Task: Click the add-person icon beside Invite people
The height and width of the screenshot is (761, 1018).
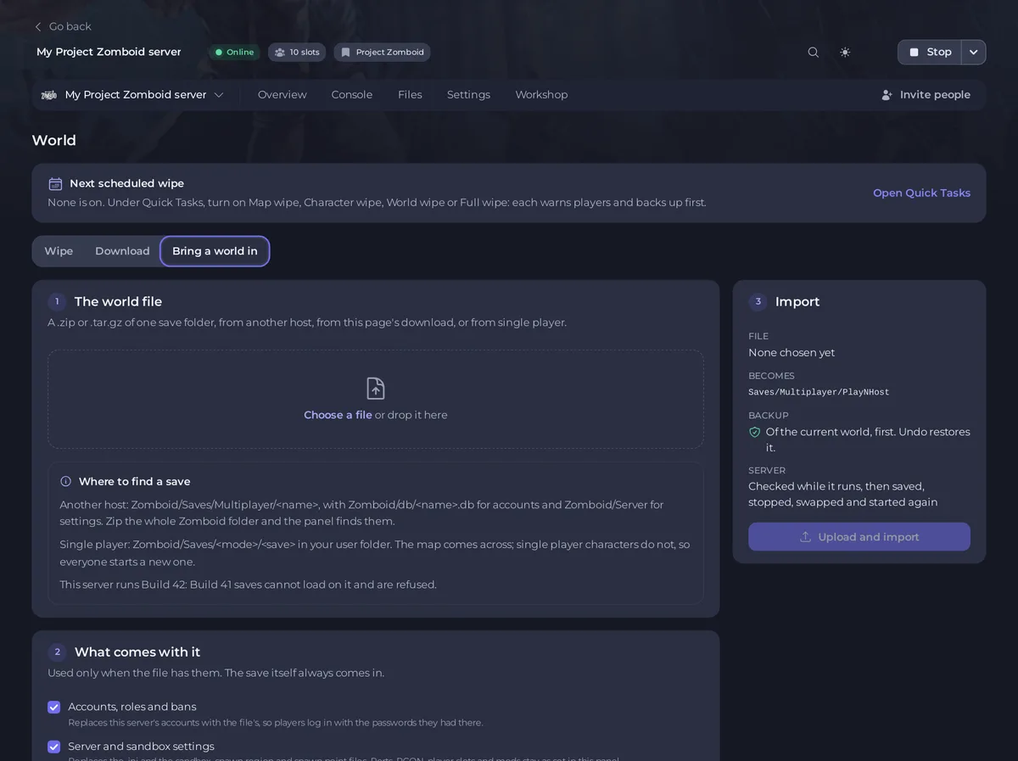Action: (x=887, y=95)
